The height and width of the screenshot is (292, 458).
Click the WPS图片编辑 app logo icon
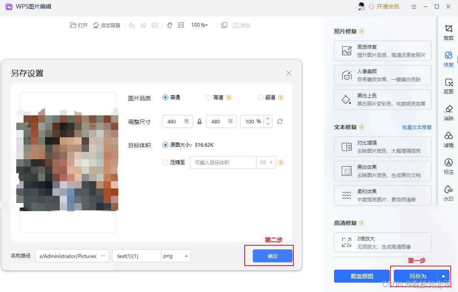point(9,6)
